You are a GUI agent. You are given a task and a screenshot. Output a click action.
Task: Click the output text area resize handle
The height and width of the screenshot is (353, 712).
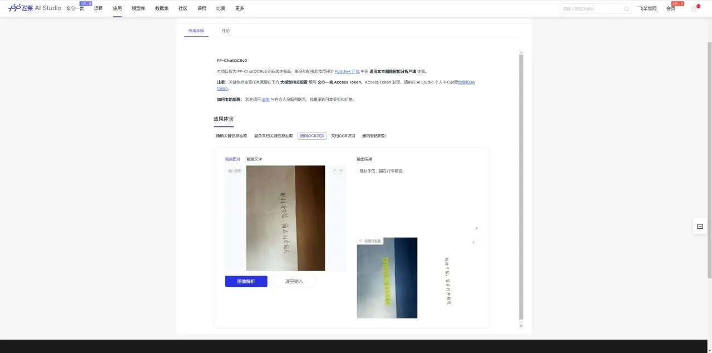coord(476,228)
